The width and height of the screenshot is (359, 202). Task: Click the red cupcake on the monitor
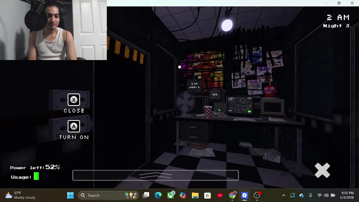click(x=270, y=91)
